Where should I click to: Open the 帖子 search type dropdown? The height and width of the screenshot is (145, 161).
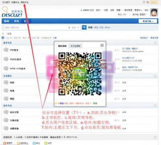point(75,28)
